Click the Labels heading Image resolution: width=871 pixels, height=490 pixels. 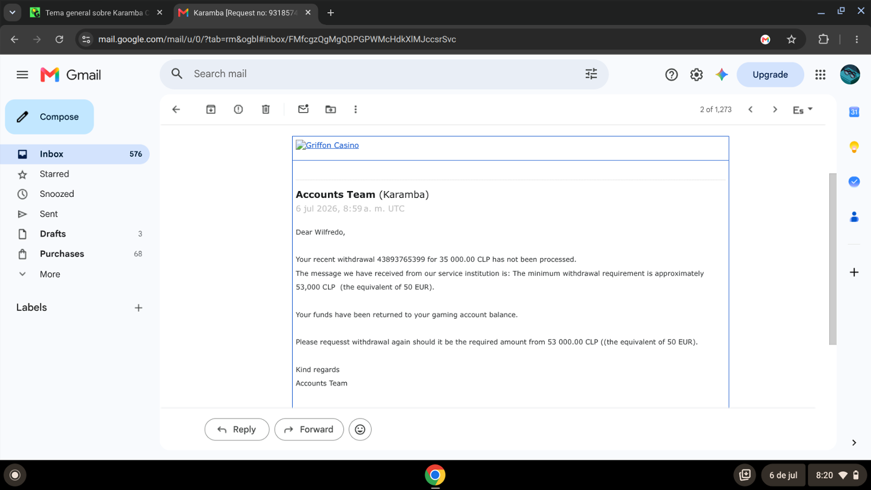click(x=31, y=308)
